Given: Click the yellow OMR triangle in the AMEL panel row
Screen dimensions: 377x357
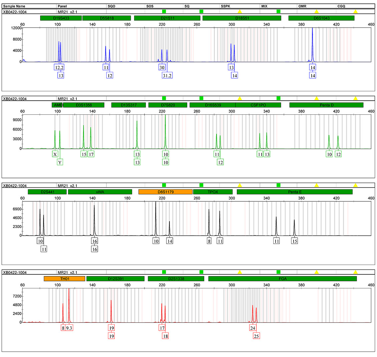Looking at the screenshot, I should tap(317, 98).
